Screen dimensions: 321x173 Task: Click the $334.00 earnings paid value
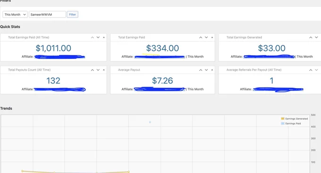coord(162,48)
